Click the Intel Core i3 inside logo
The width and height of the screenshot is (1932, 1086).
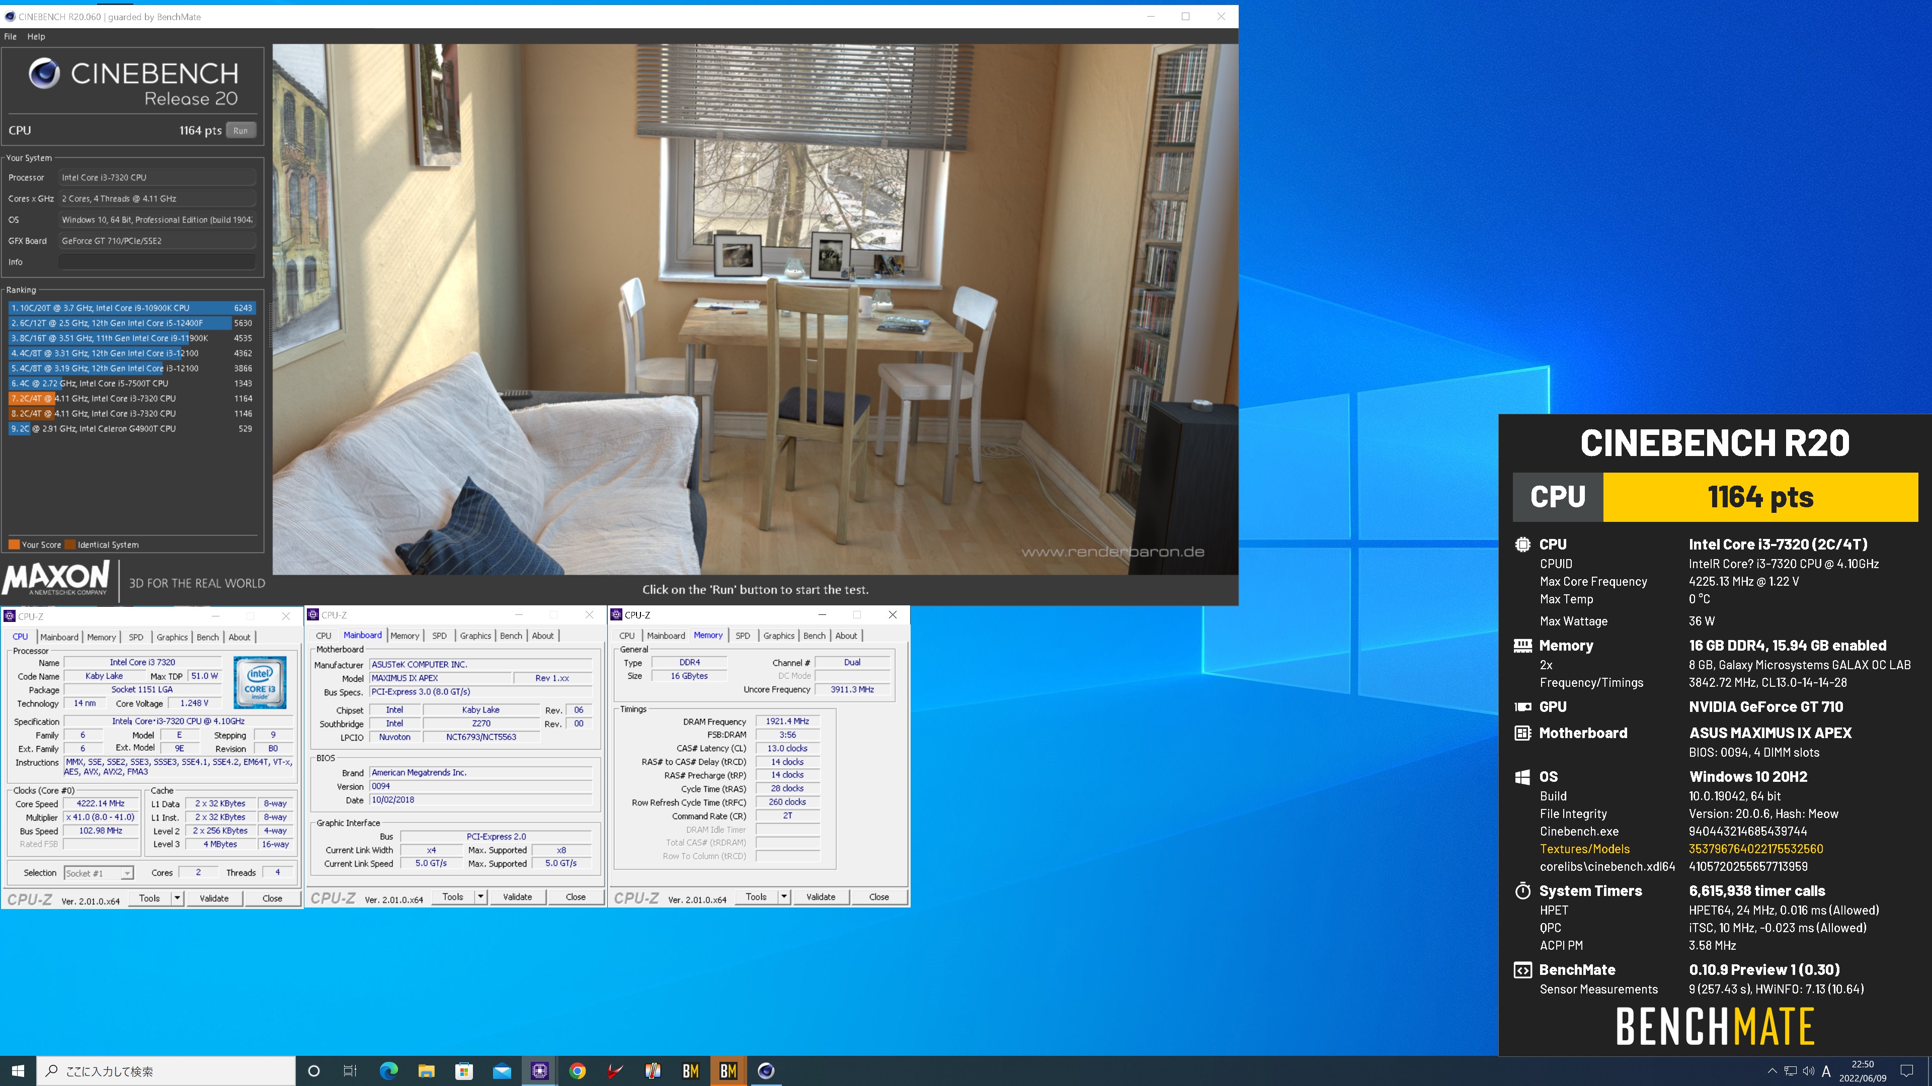coord(260,682)
